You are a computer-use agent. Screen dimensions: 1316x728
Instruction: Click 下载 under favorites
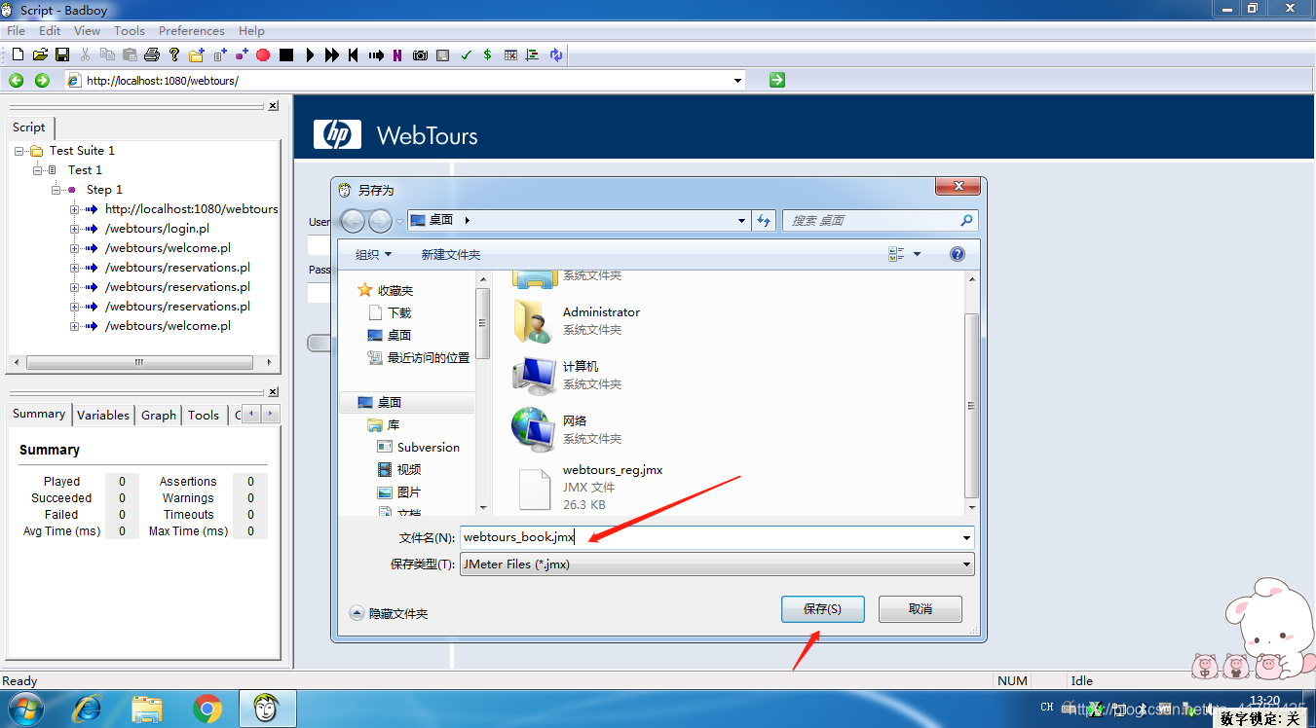coord(390,313)
